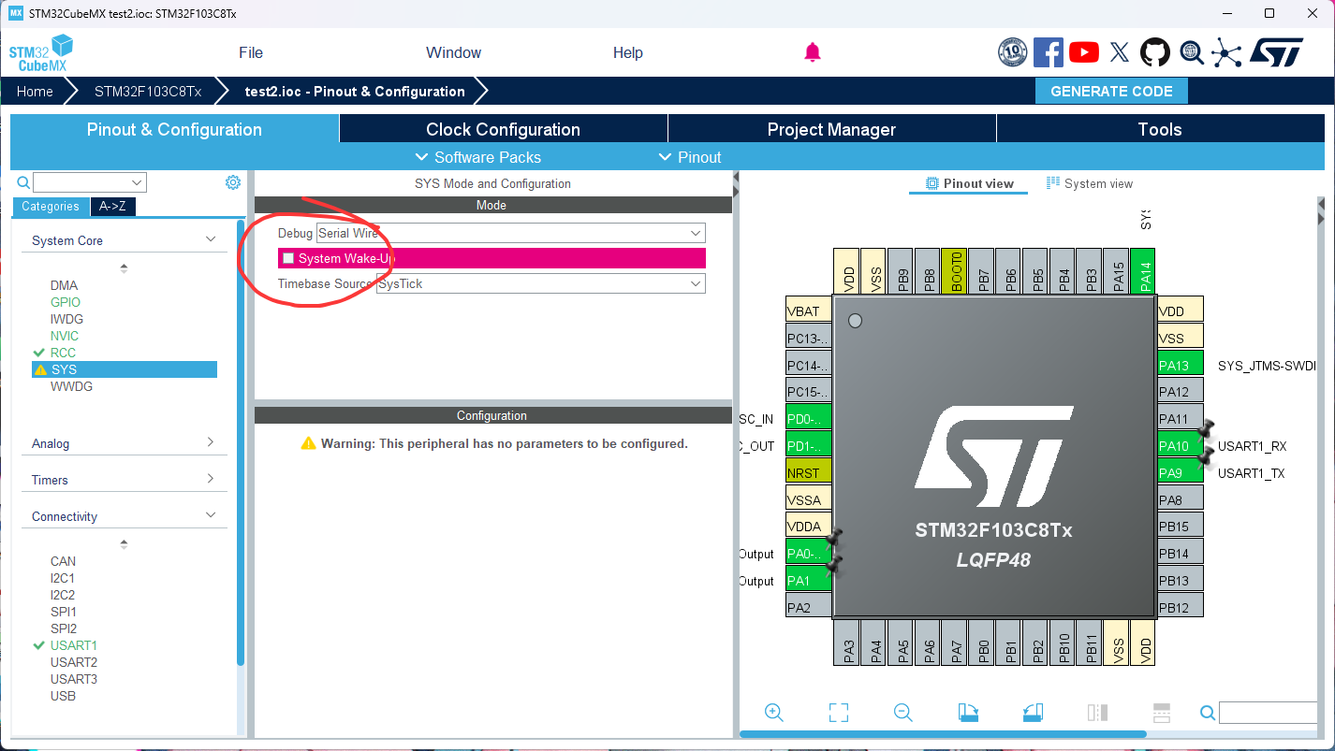Viewport: 1335px width, 751px height.
Task: Open the GitHub icon in the header
Action: point(1155,52)
